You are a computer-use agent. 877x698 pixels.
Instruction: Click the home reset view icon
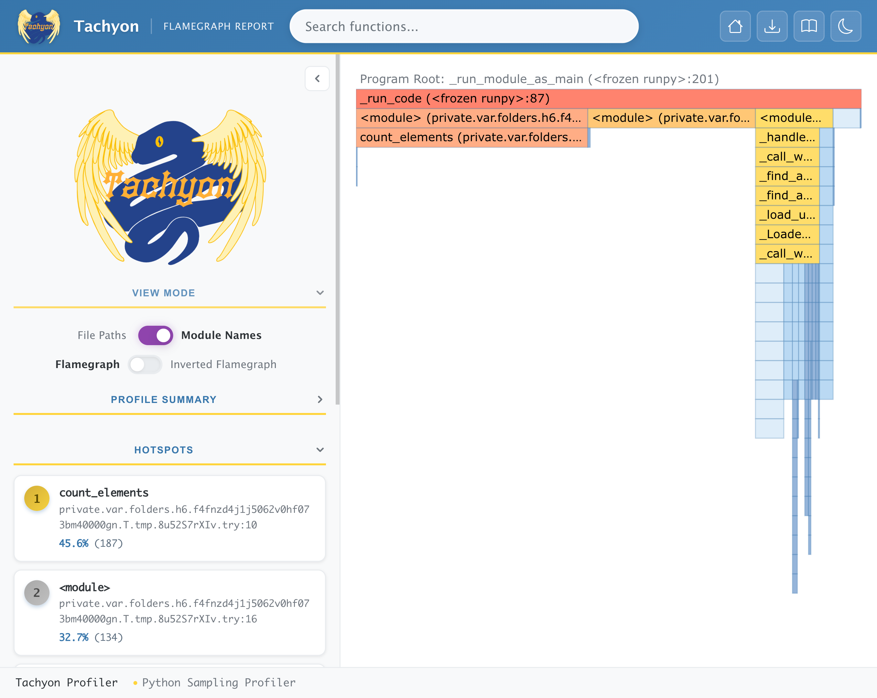point(735,26)
